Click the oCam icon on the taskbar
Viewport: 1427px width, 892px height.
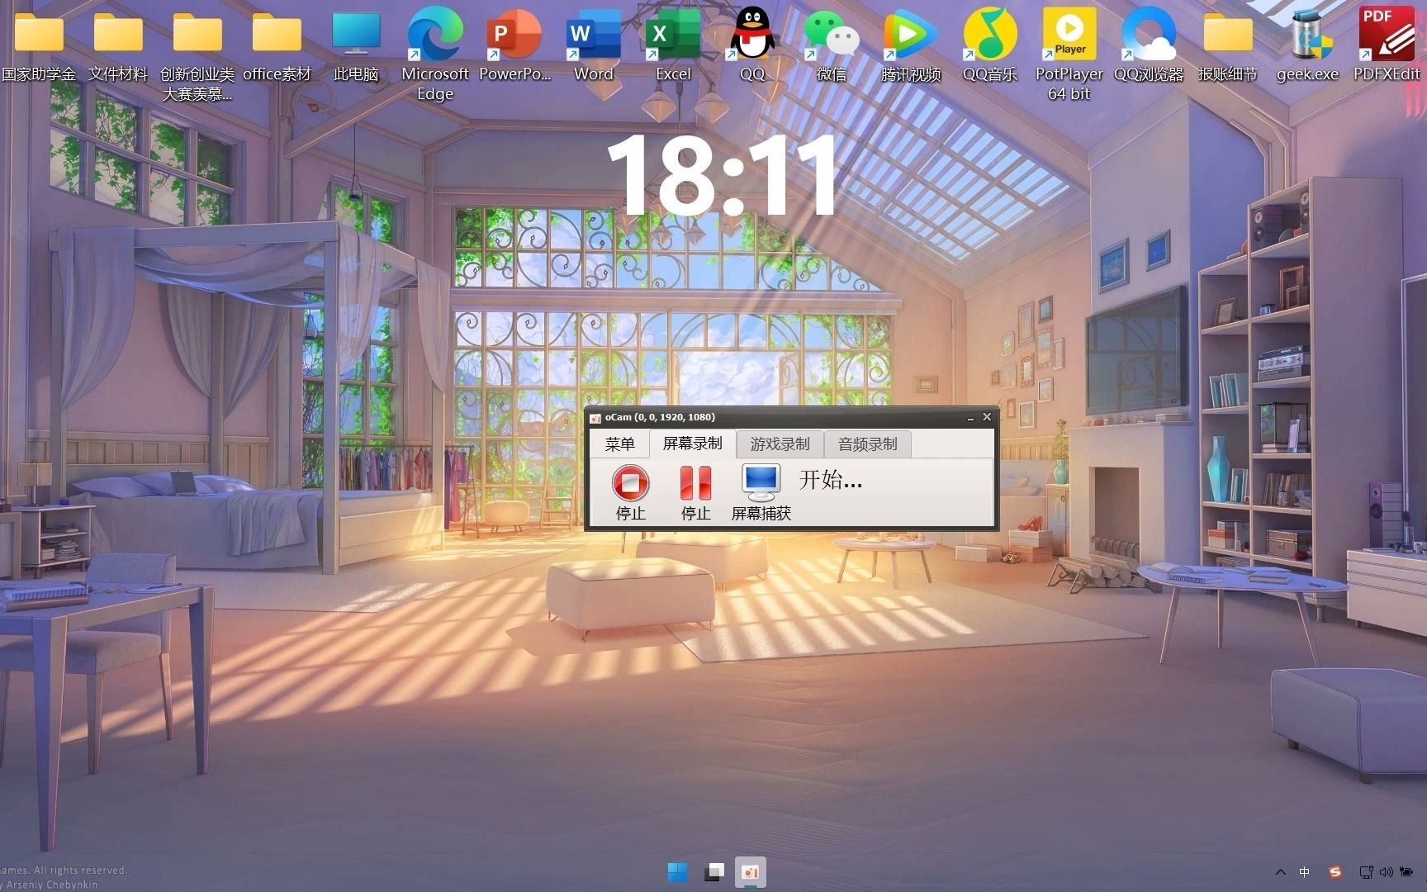point(750,871)
